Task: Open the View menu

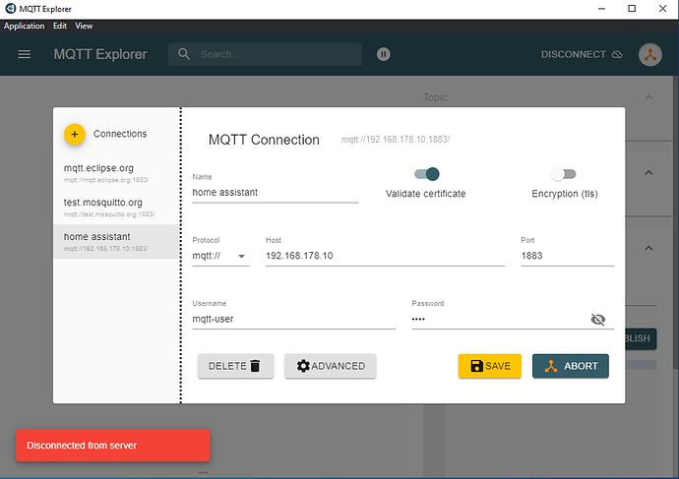Action: [x=84, y=26]
